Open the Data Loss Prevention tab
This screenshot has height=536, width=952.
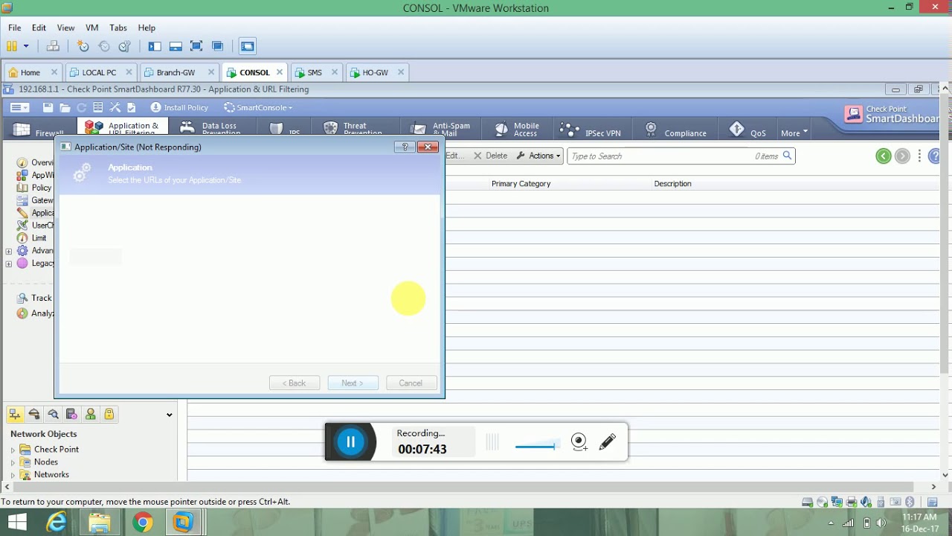click(212, 129)
